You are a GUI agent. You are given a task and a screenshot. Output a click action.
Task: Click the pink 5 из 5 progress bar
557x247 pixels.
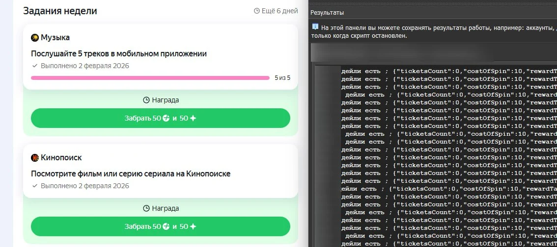pyautogui.click(x=150, y=78)
